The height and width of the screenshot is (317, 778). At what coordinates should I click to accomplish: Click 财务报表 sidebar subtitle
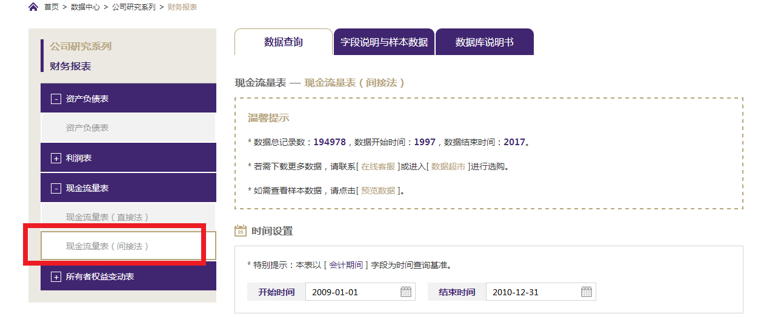pyautogui.click(x=70, y=67)
